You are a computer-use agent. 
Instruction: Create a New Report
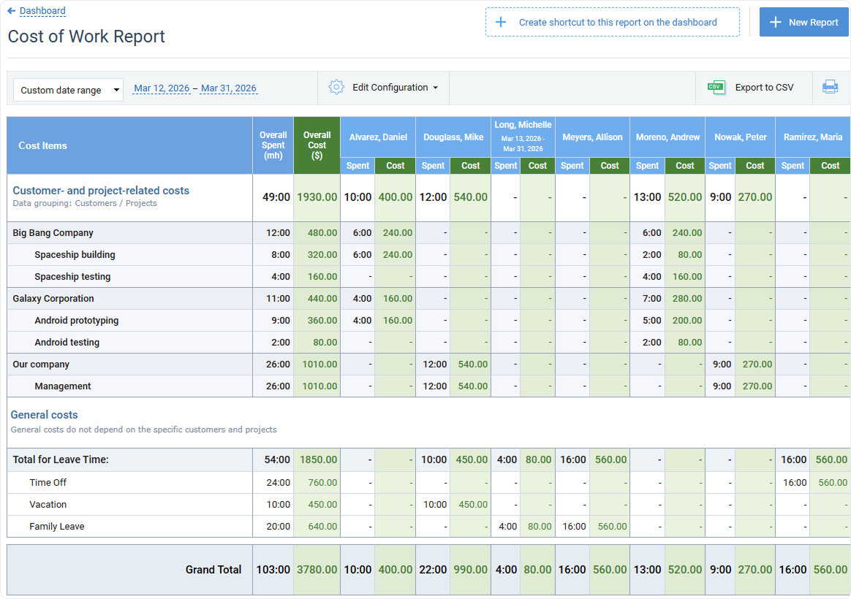pos(803,22)
